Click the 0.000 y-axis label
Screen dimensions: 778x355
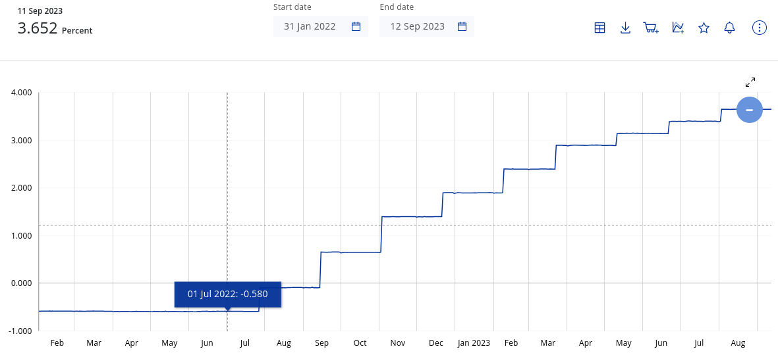pos(22,283)
